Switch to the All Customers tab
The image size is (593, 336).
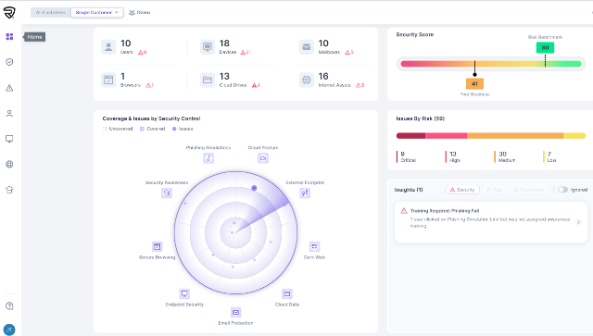click(x=51, y=12)
